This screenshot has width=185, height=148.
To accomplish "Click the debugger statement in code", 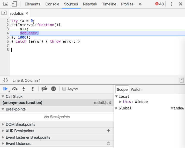I will point(29,33).
